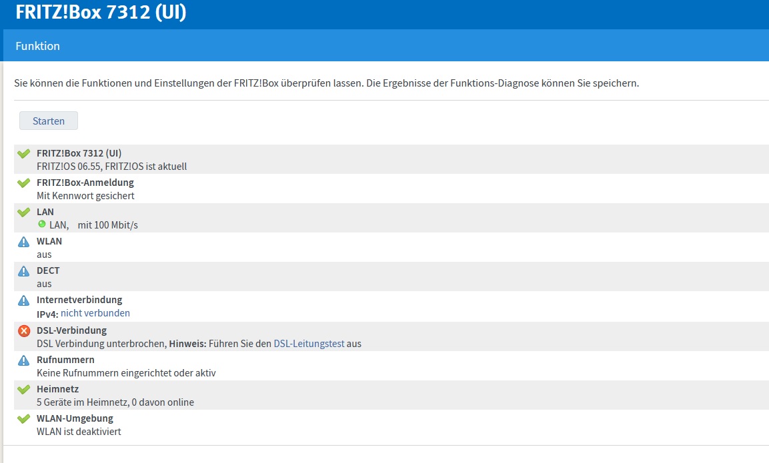
Task: Click the WLAN heading
Action: point(49,241)
